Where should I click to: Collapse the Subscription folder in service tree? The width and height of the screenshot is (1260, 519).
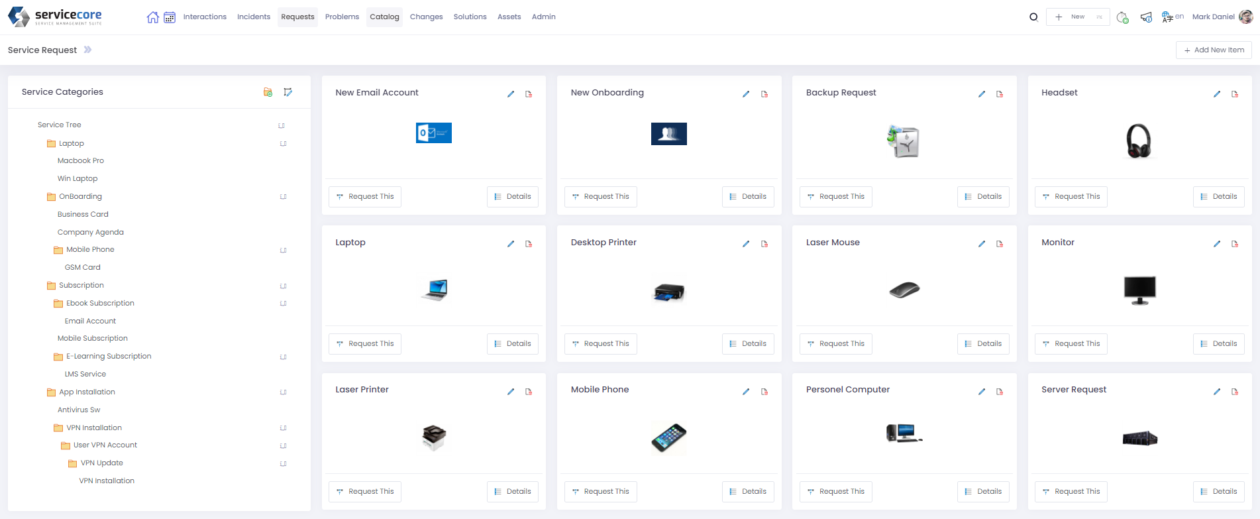click(51, 286)
